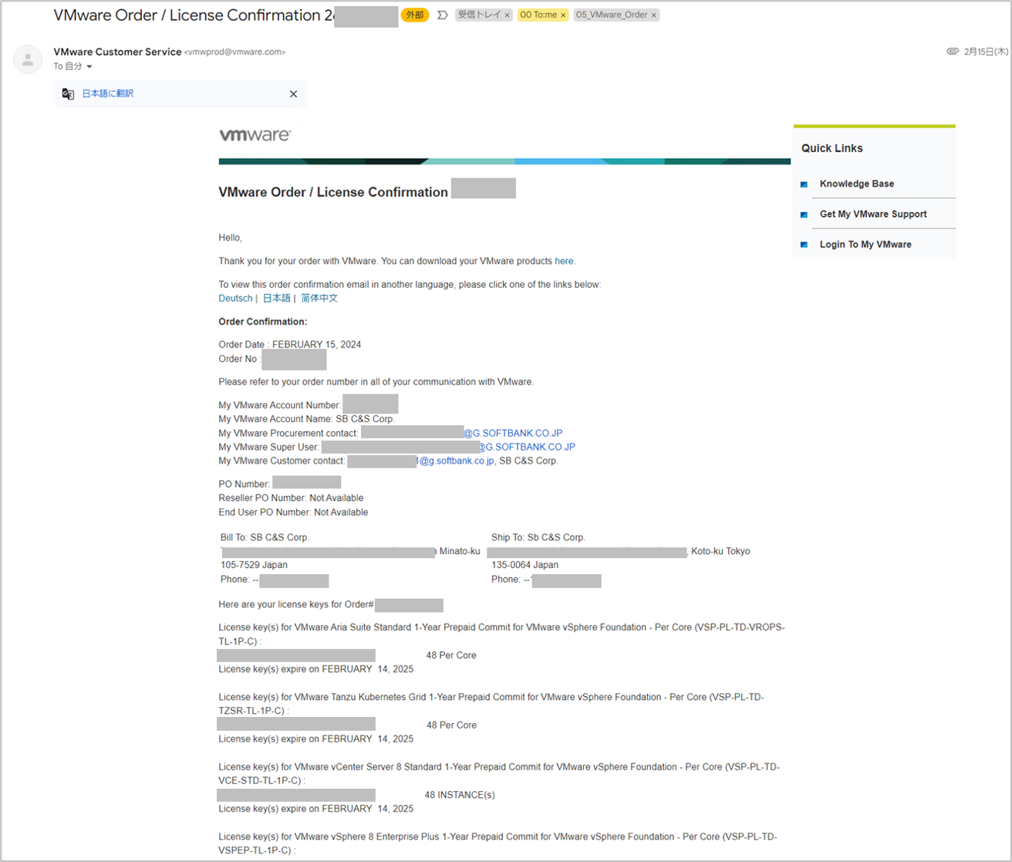Click the VMware logo in email
The width and height of the screenshot is (1012, 862).
[255, 135]
